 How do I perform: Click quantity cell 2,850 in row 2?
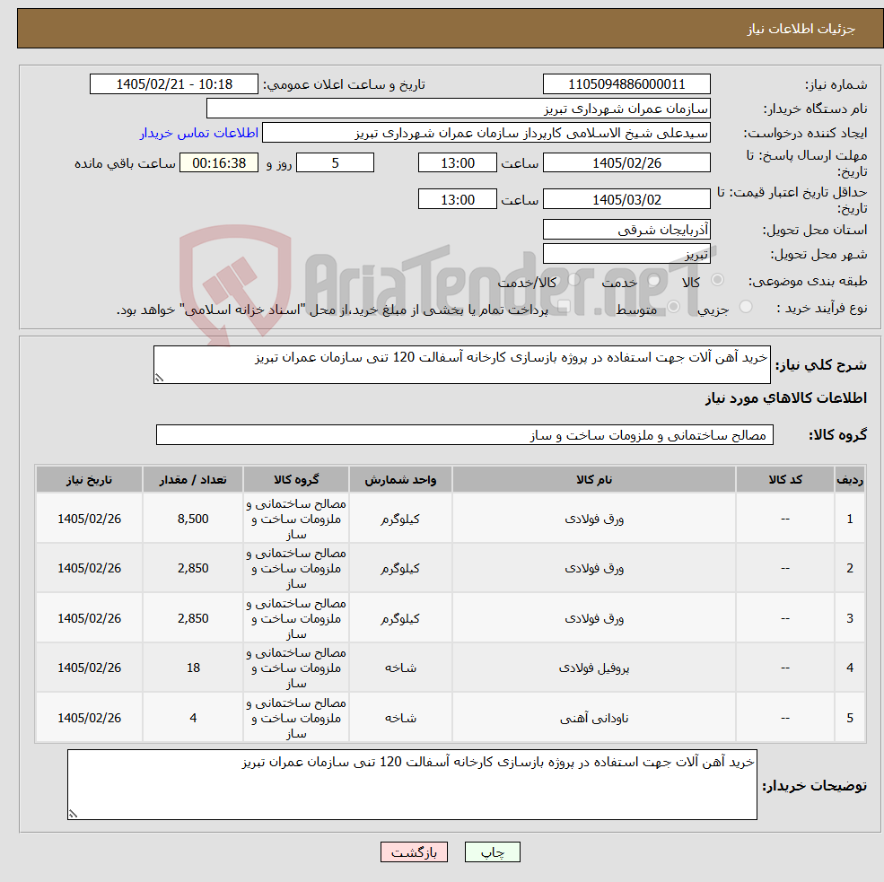click(x=193, y=568)
